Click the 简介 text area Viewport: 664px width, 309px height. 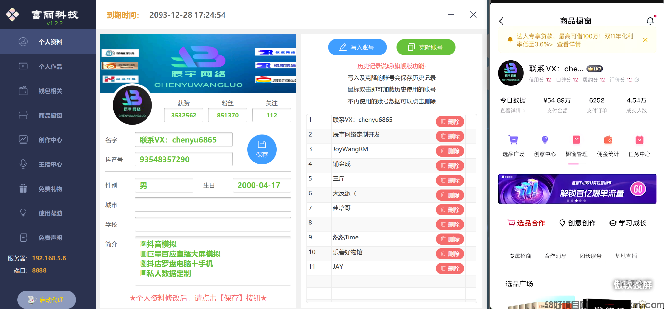[x=213, y=261]
